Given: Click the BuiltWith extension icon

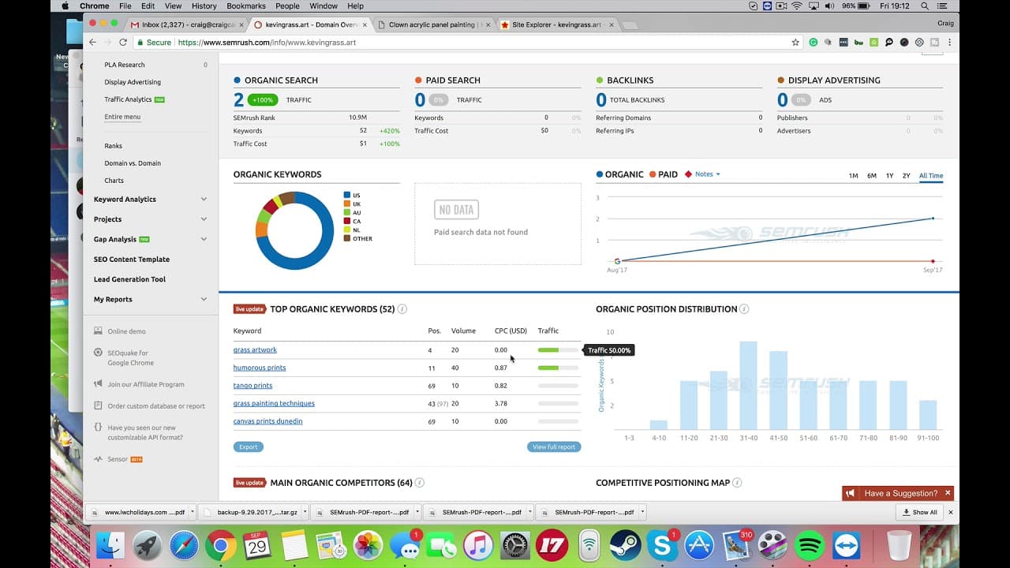Looking at the screenshot, I should [x=858, y=43].
